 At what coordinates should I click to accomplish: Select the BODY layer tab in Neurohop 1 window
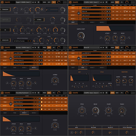click(5, 68)
